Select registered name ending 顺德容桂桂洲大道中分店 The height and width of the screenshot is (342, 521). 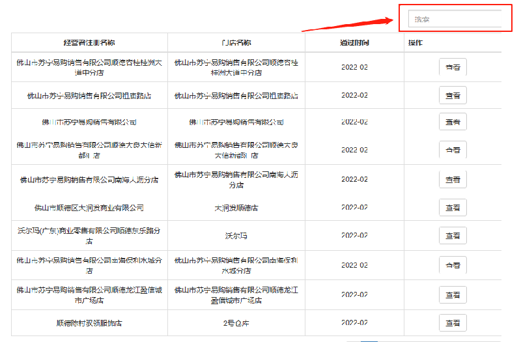click(89, 67)
